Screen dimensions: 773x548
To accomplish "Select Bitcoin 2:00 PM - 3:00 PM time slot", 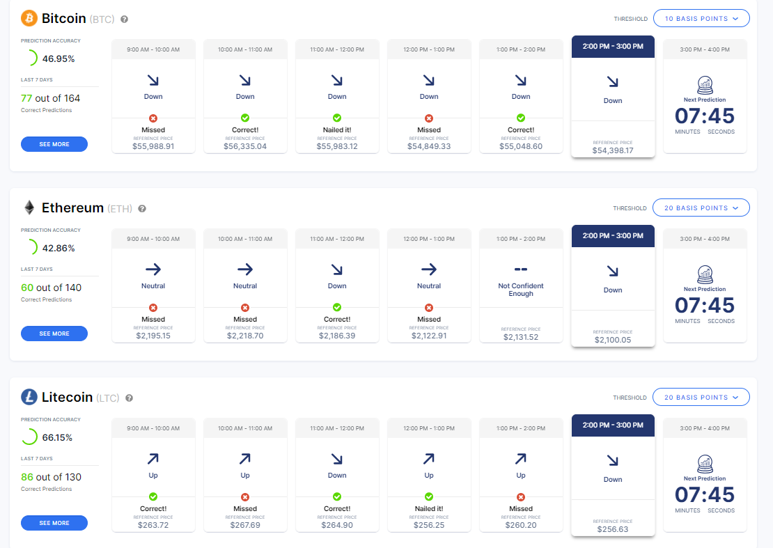I will [613, 47].
